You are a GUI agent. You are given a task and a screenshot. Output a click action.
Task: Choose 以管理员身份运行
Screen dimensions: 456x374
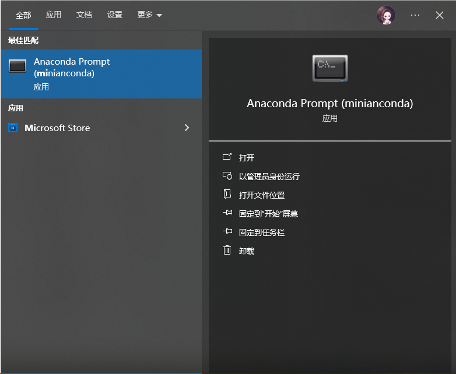(x=269, y=177)
